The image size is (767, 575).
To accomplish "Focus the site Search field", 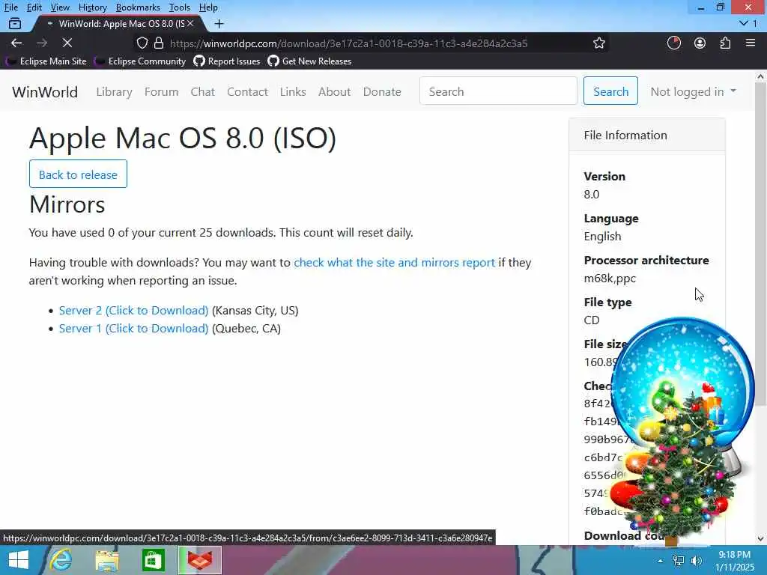I will (x=498, y=91).
